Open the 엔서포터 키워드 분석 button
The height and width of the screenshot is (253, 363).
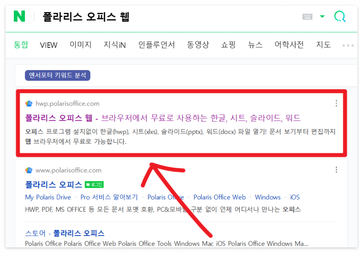(x=58, y=75)
